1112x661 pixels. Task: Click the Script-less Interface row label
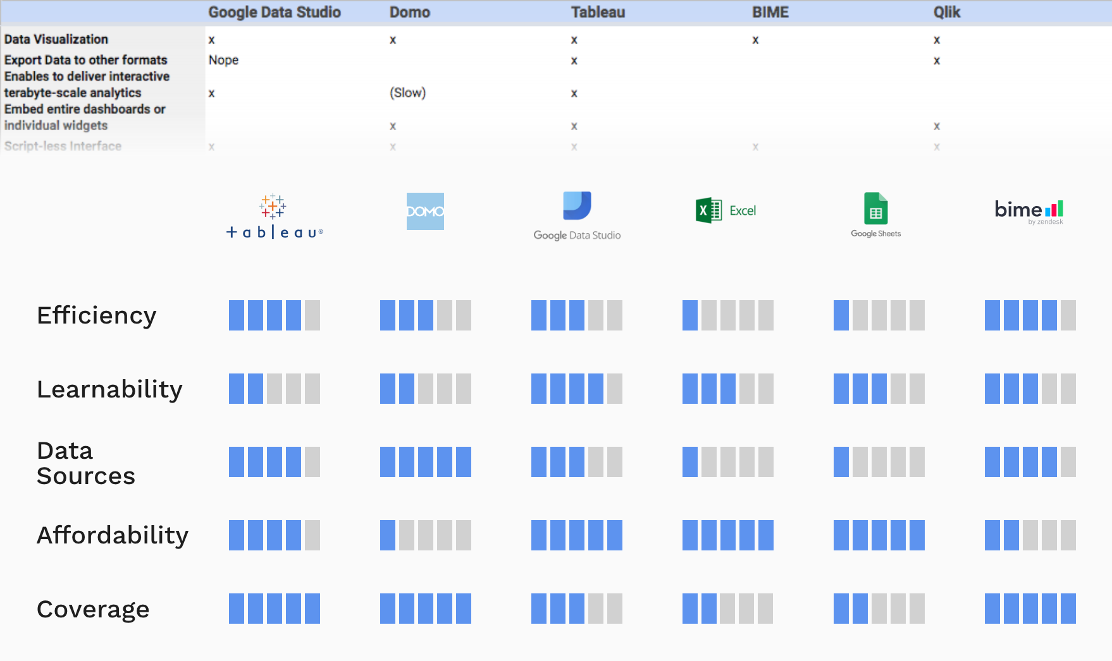coord(63,146)
